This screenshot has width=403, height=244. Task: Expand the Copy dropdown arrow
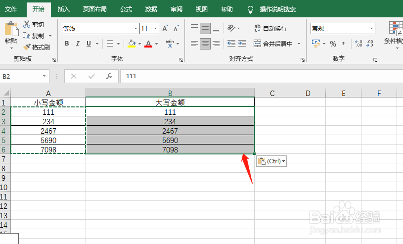50,36
